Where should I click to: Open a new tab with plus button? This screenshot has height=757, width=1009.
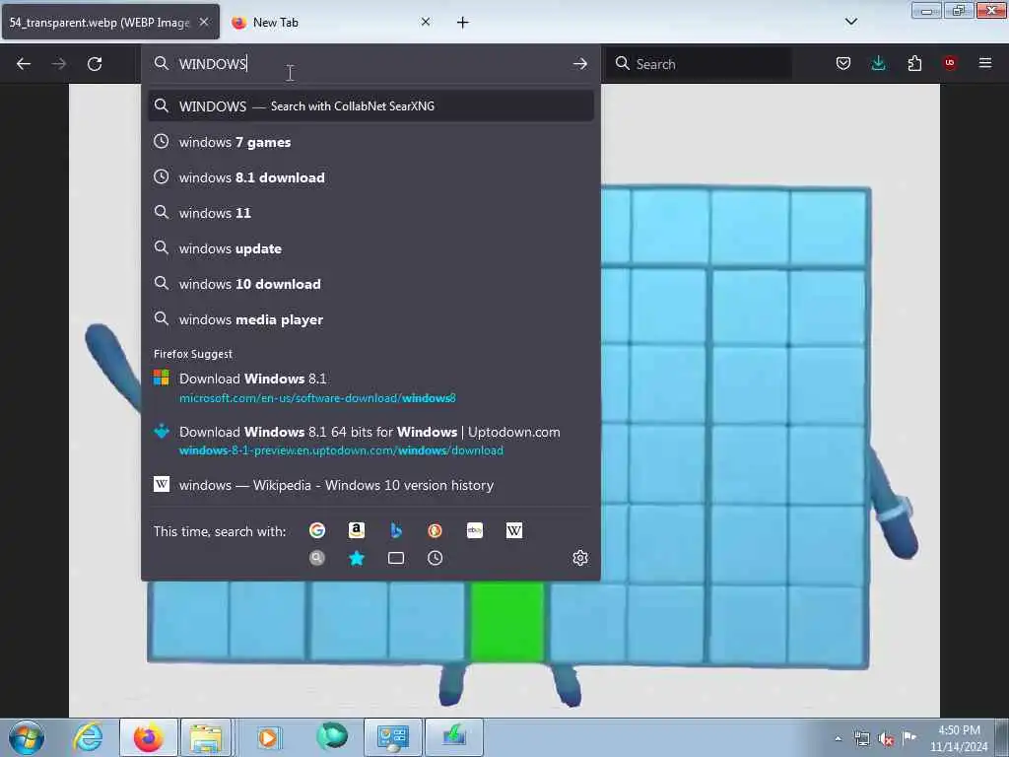coord(463,23)
